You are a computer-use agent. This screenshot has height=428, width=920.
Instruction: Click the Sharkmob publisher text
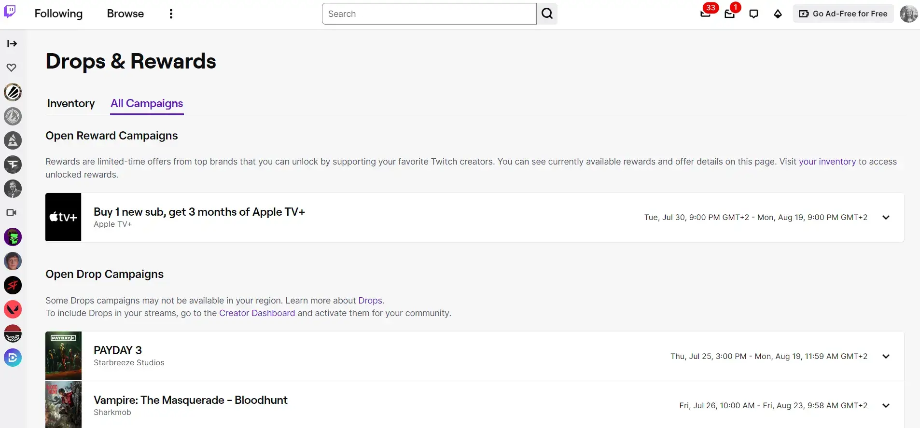coord(112,413)
